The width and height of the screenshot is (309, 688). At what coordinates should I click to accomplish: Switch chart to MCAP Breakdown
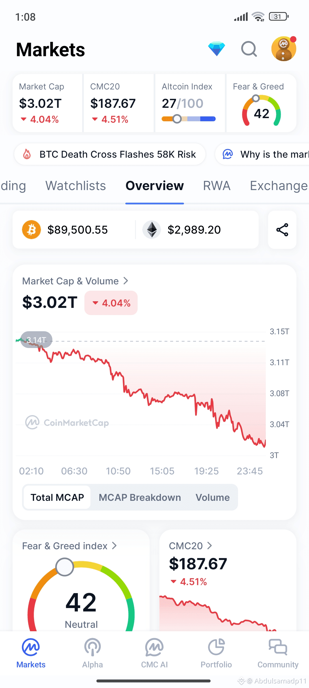140,497
